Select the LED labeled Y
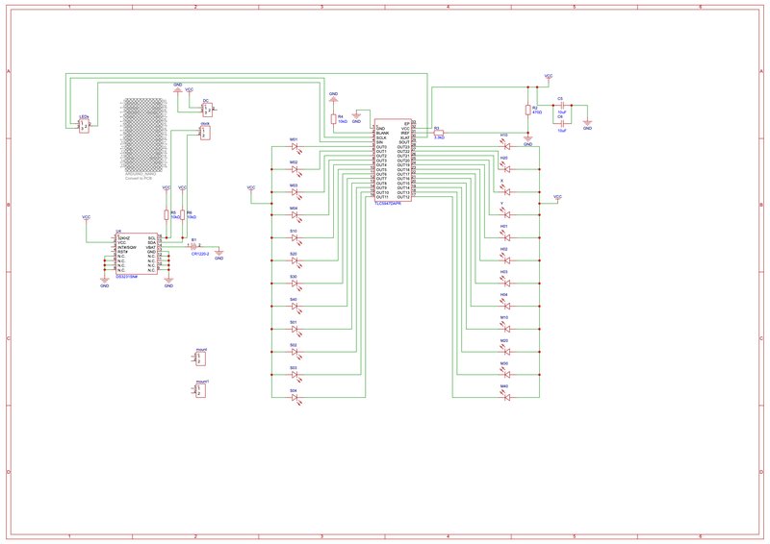The image size is (770, 544). point(506,214)
